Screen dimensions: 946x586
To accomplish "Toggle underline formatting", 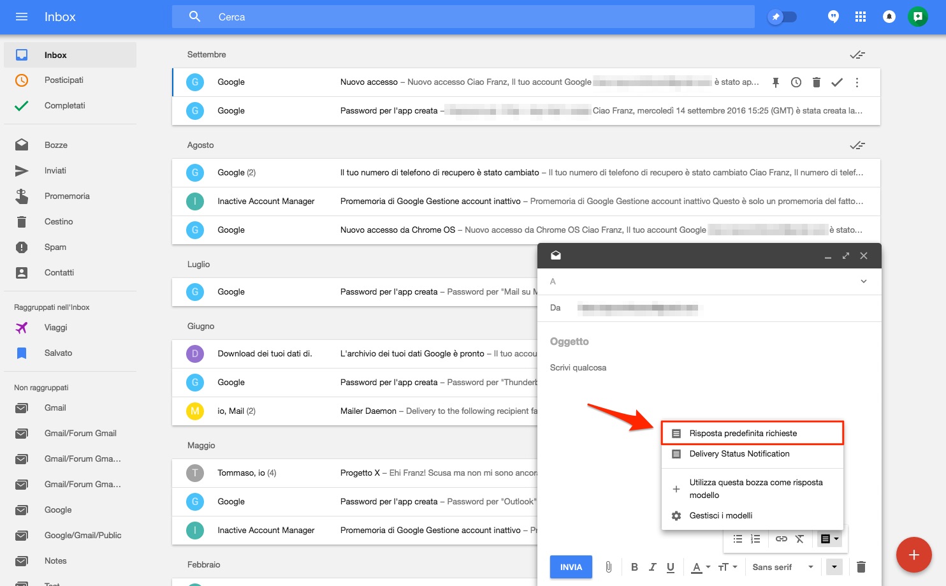I will [671, 567].
